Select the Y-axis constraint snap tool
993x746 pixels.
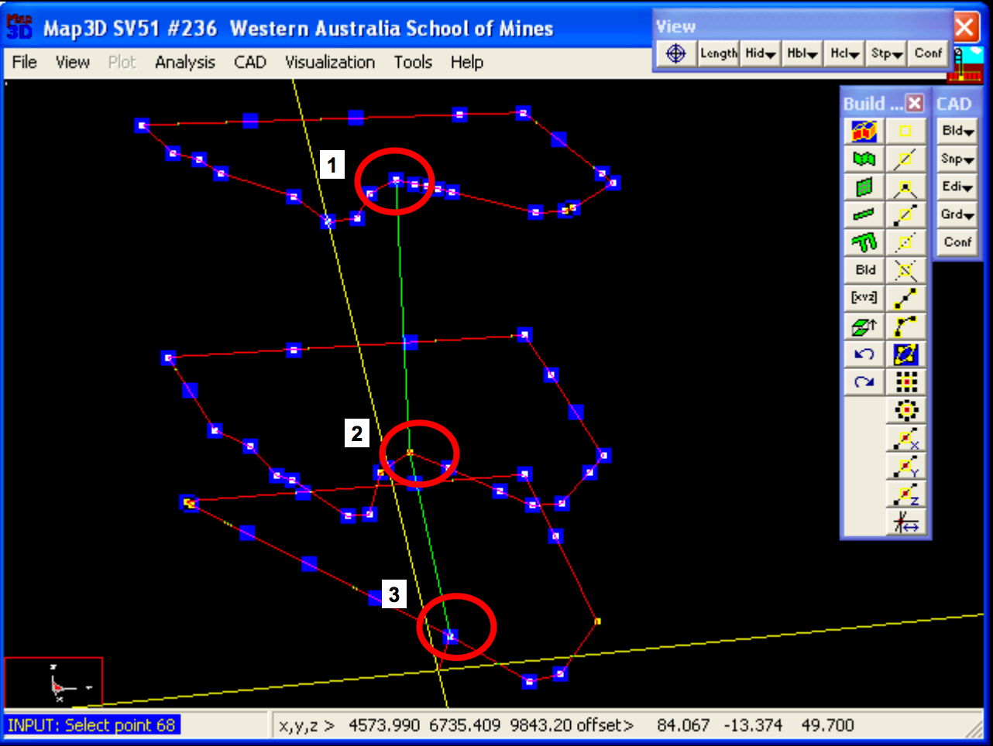click(x=905, y=467)
